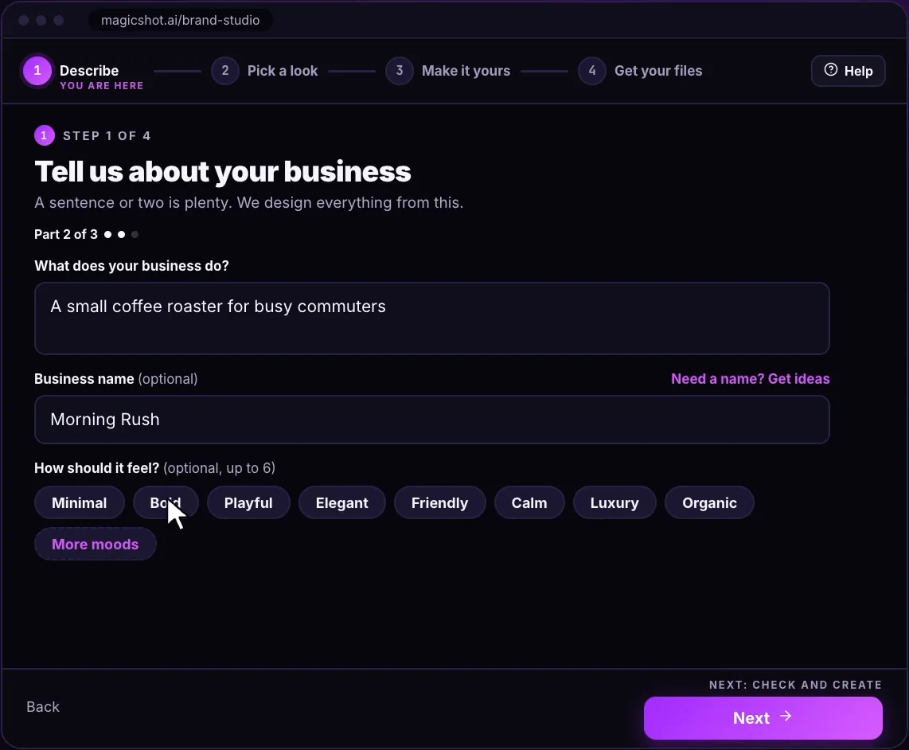The image size is (909, 750).
Task: Click the "Part 2 of 3" text
Action: [x=66, y=234]
